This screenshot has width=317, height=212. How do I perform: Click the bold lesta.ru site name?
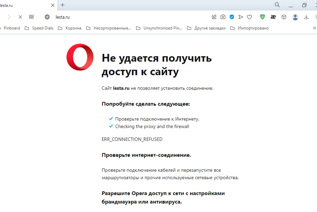pos(121,88)
